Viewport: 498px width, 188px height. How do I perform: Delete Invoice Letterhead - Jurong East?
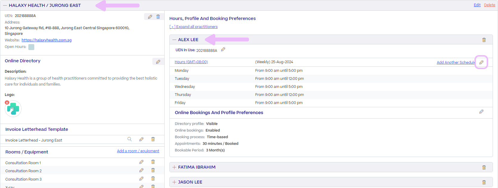(x=153, y=139)
